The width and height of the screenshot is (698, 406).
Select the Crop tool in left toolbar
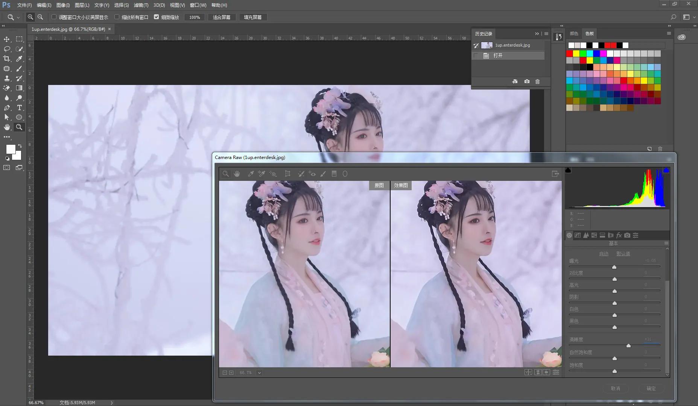[7, 59]
